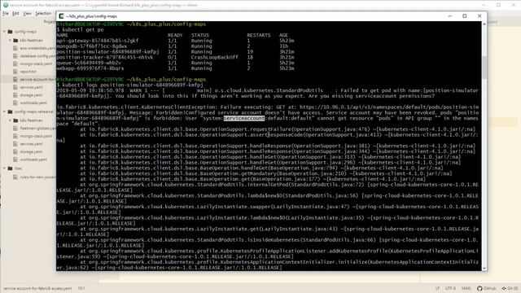Expand k8s-fleetman folder under config-maps
The width and height of the screenshot is (521, 293).
11,40
